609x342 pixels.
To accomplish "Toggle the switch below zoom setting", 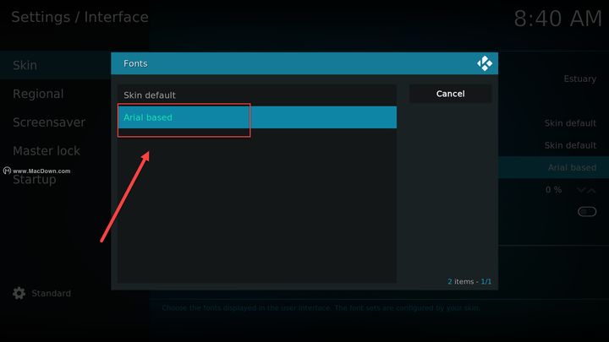I will click(587, 212).
